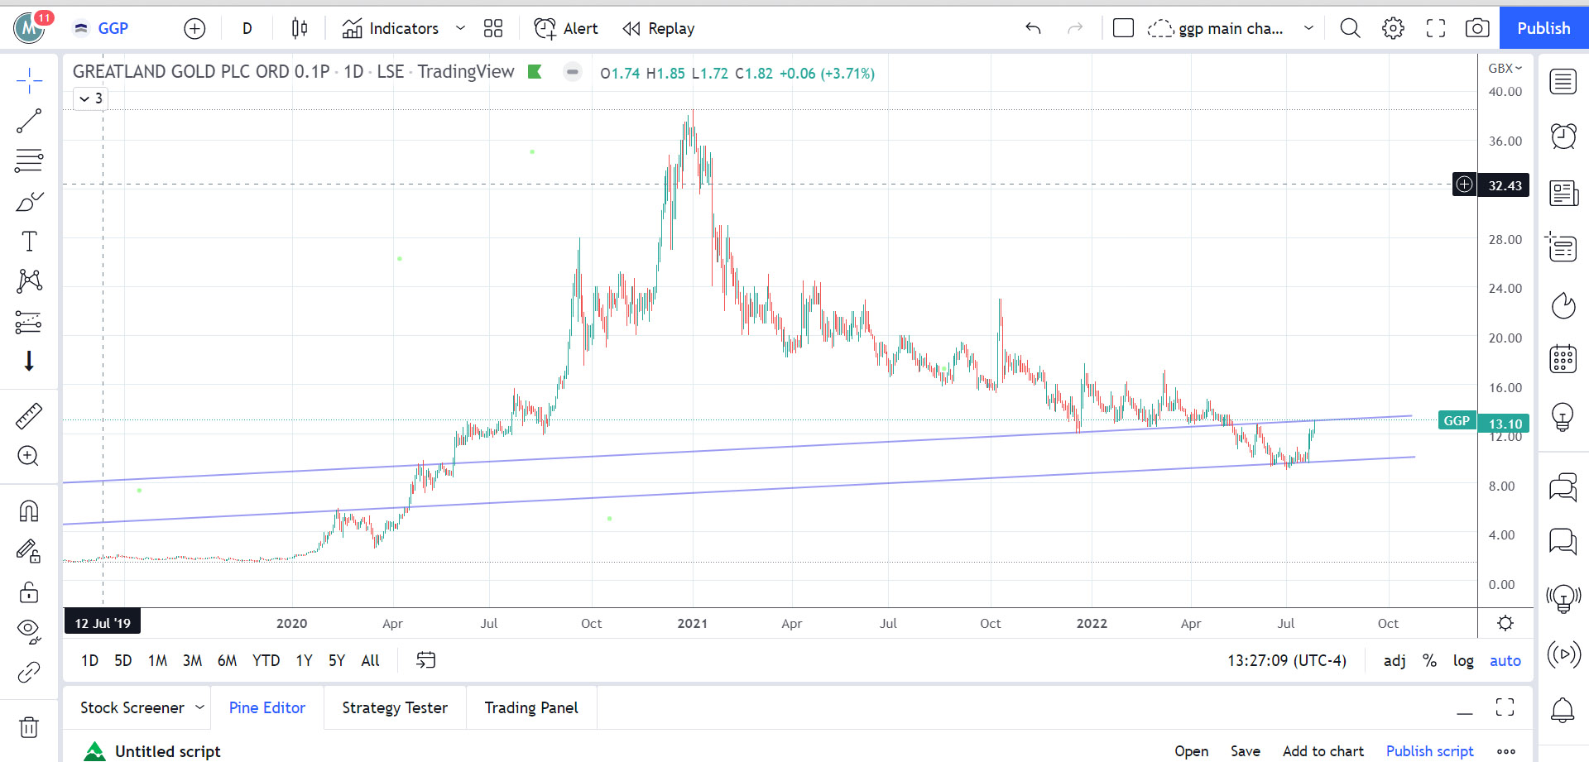The width and height of the screenshot is (1589, 762).
Task: Set chart range to YTD
Action: click(266, 660)
